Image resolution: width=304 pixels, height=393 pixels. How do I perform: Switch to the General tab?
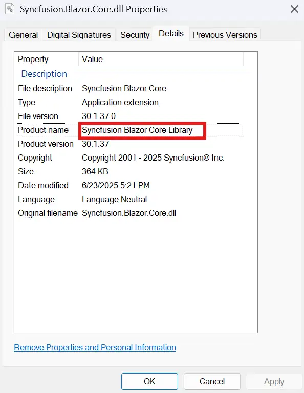(23, 35)
